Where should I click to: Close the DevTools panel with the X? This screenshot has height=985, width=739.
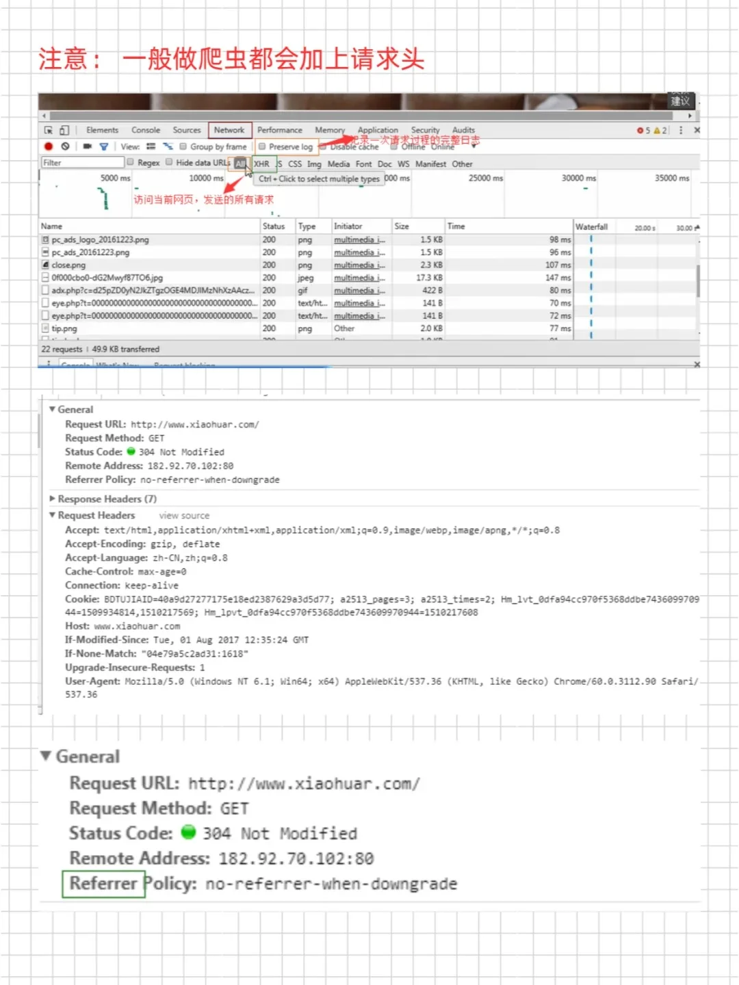[697, 130]
